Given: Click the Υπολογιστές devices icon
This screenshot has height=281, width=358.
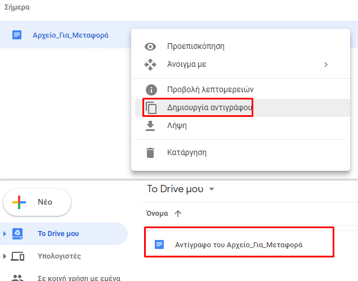Looking at the screenshot, I should pyautogui.click(x=17, y=256).
